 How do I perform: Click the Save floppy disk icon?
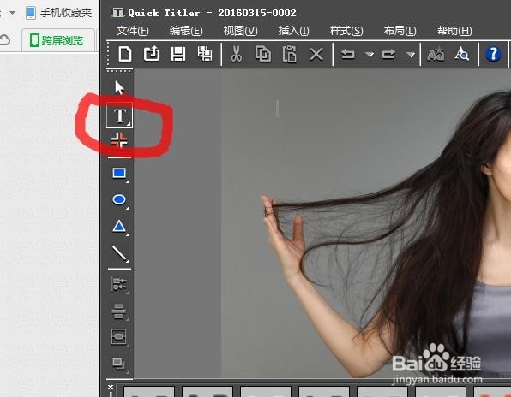178,54
